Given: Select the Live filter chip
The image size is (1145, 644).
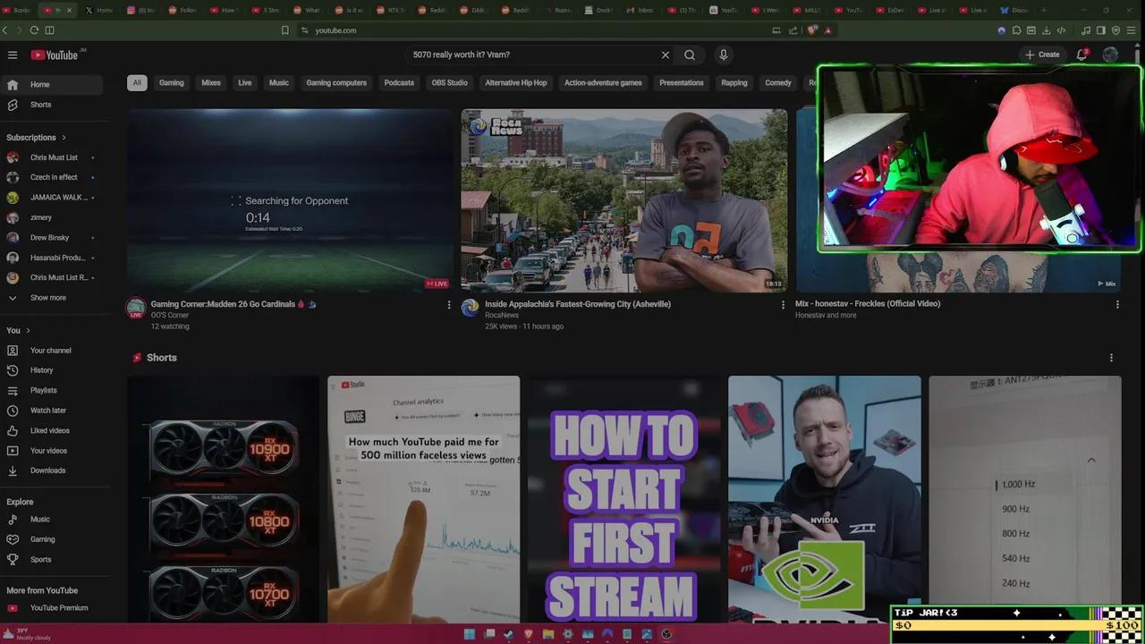Looking at the screenshot, I should [x=245, y=83].
